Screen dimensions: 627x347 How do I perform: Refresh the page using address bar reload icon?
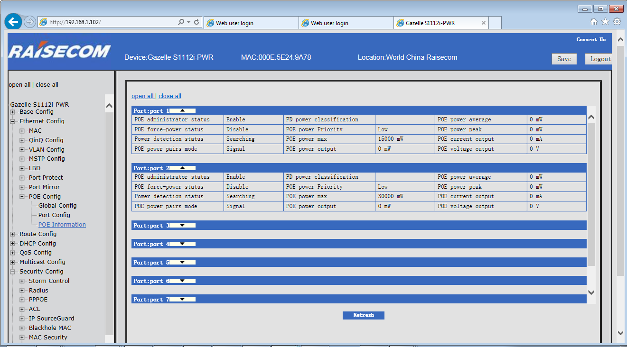(197, 22)
